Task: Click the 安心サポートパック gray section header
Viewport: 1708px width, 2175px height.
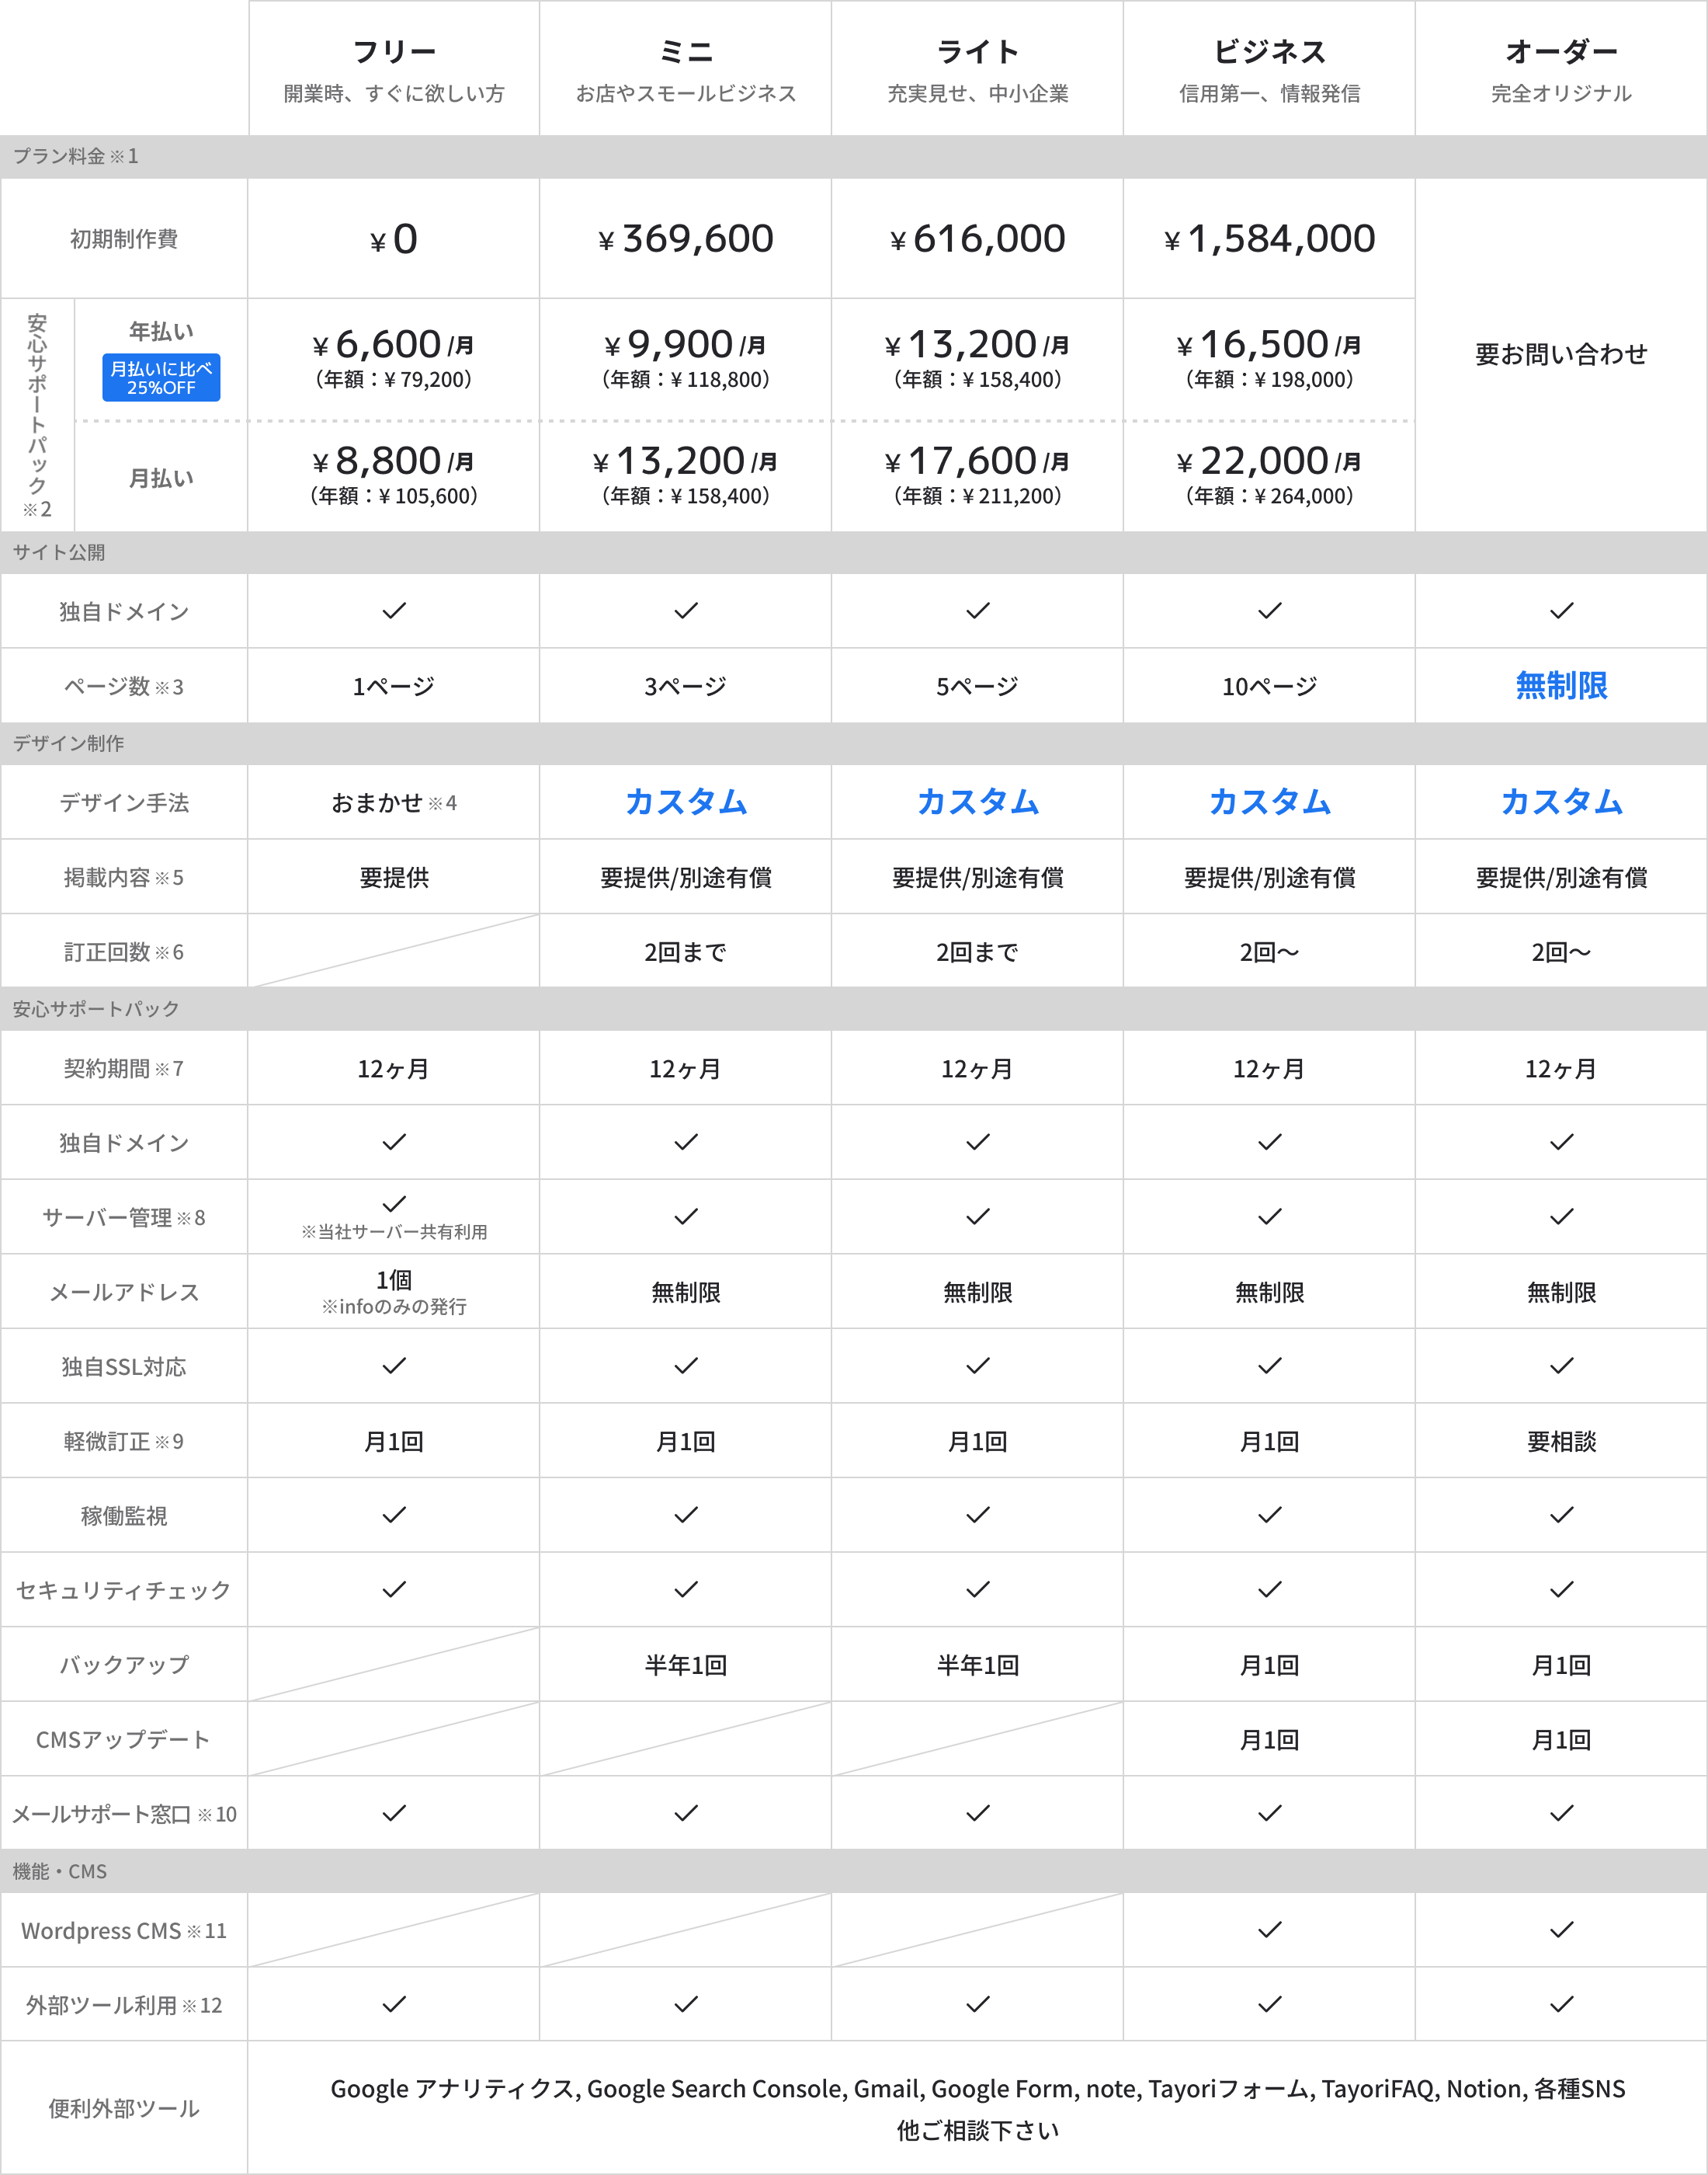Action: pos(96,1008)
